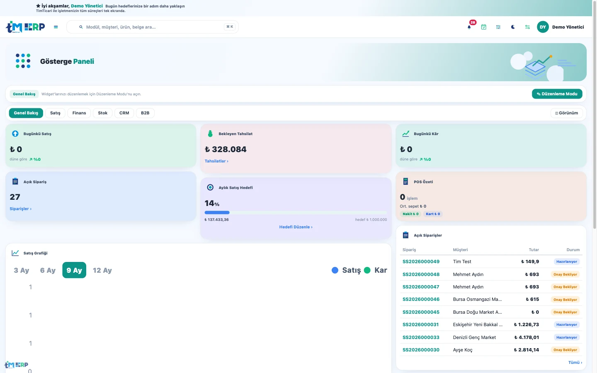Expand Tahsilatlar link with chevron
This screenshot has width=597, height=373.
(x=216, y=161)
